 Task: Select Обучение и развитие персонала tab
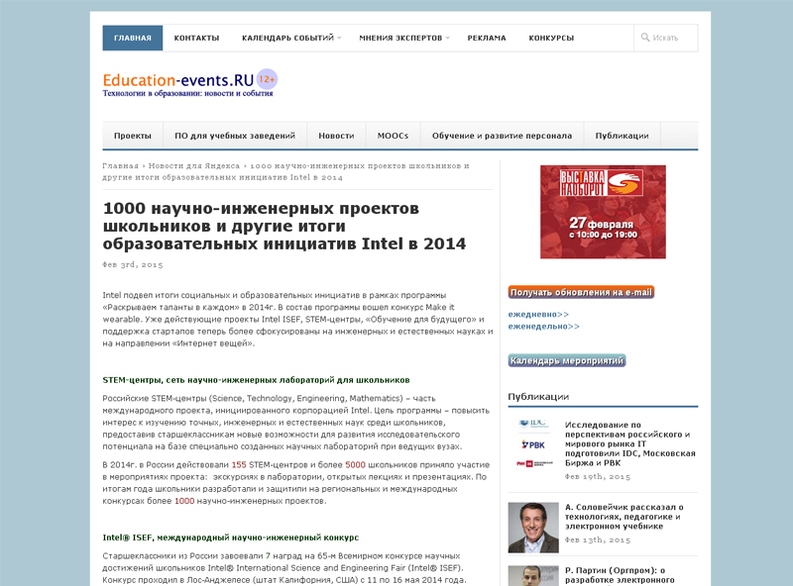(x=502, y=136)
